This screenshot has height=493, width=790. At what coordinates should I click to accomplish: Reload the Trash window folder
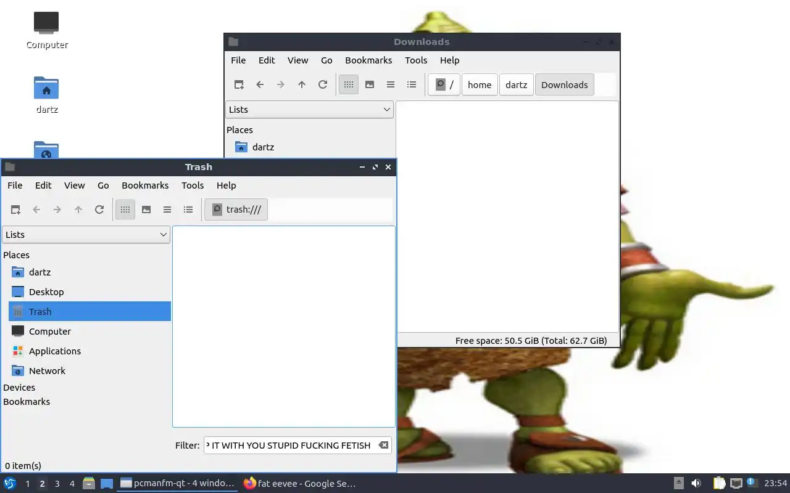click(x=99, y=210)
